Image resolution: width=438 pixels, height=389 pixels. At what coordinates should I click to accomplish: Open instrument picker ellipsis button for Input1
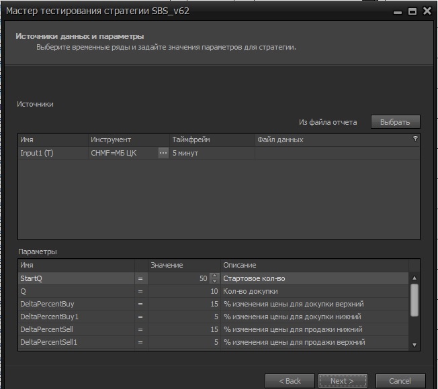(163, 153)
